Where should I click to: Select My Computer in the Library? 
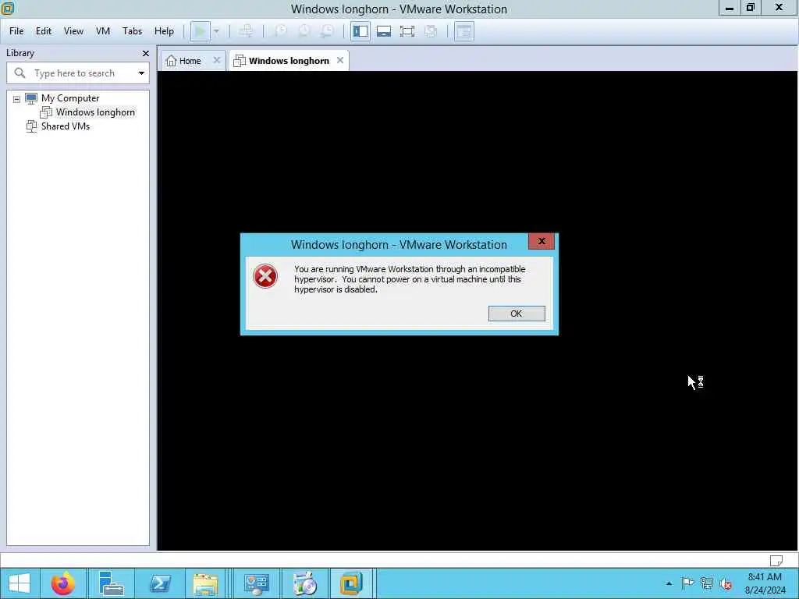point(70,98)
